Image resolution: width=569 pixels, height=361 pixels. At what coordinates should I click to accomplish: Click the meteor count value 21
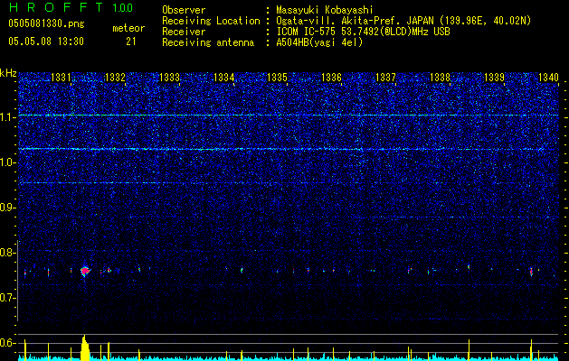(x=131, y=42)
